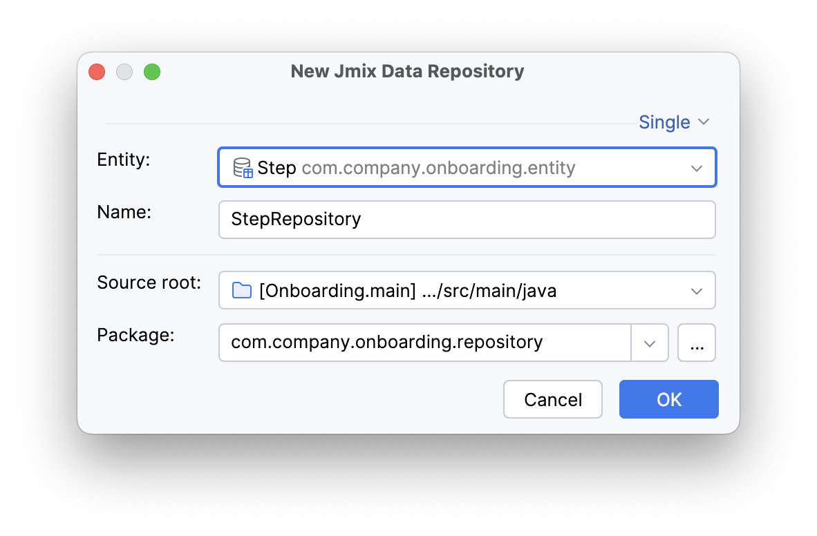Confirm repository creation with OK
This screenshot has height=536, width=817.
coord(668,399)
